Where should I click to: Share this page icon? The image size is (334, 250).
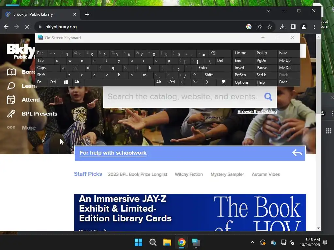(x=259, y=27)
